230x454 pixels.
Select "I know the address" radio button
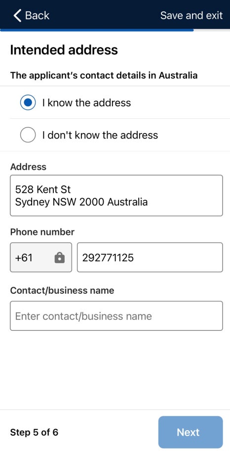(28, 102)
